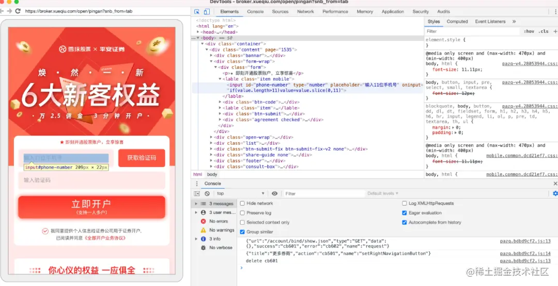
Task: Close the console drawer
Action: (555, 183)
